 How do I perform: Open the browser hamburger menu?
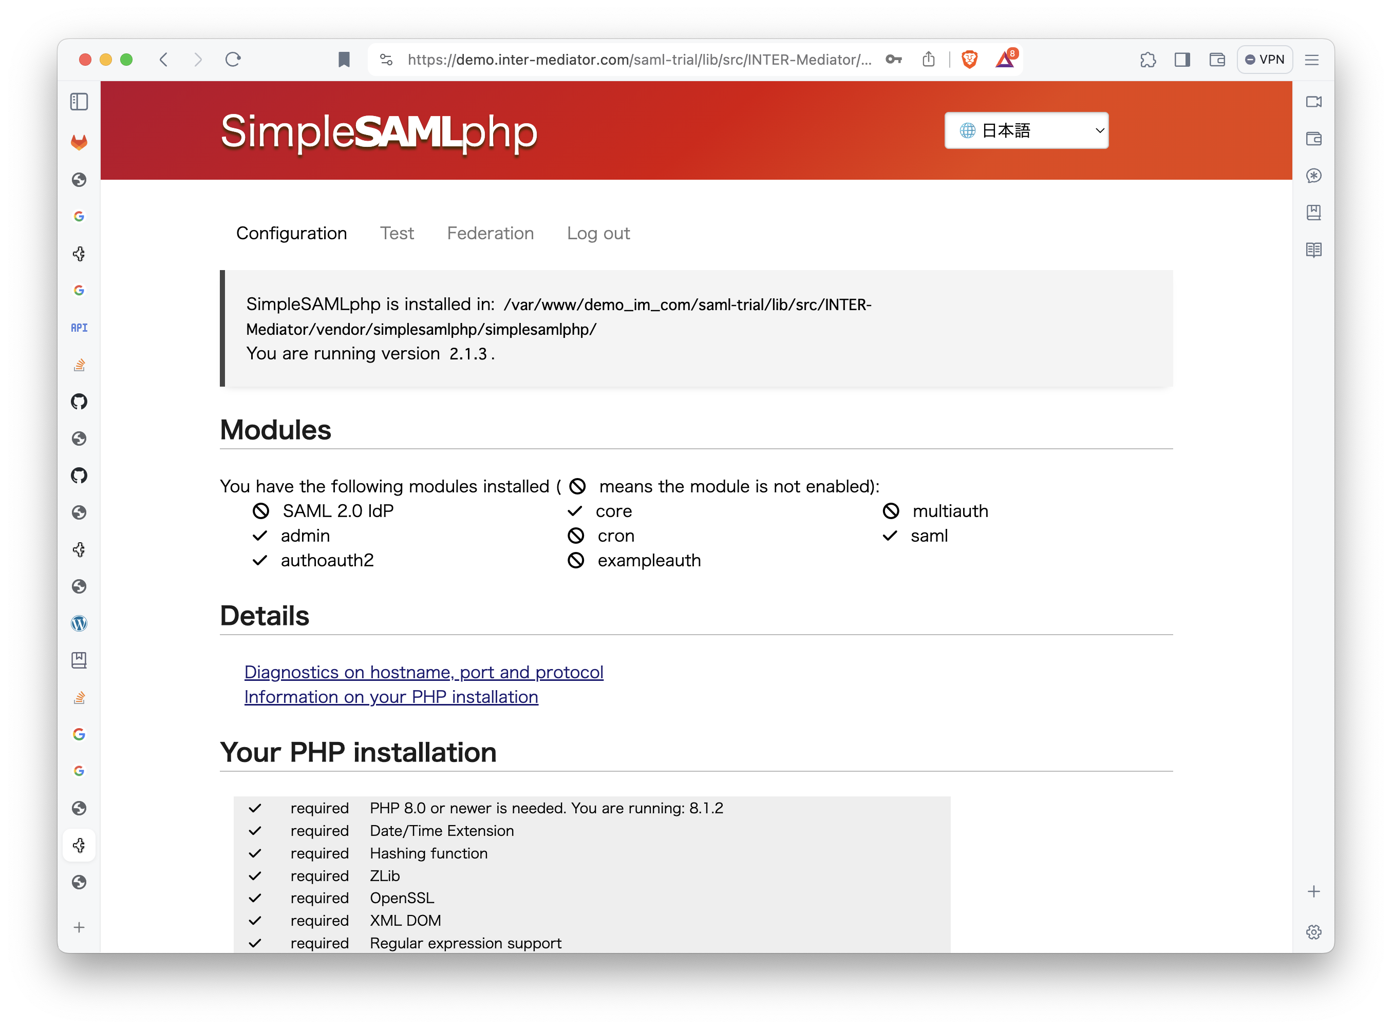point(1312,60)
